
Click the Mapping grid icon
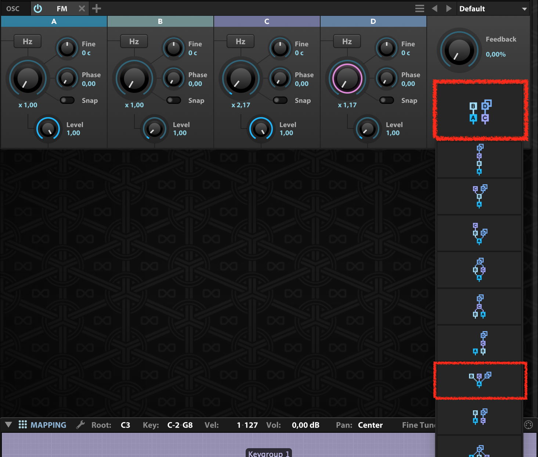(23, 425)
